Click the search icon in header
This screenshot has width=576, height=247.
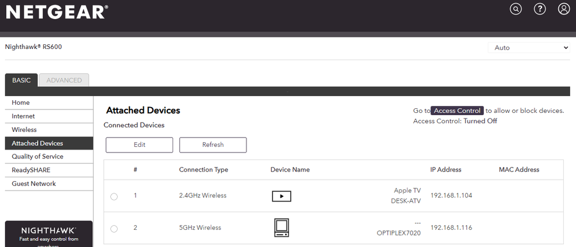[x=516, y=9]
